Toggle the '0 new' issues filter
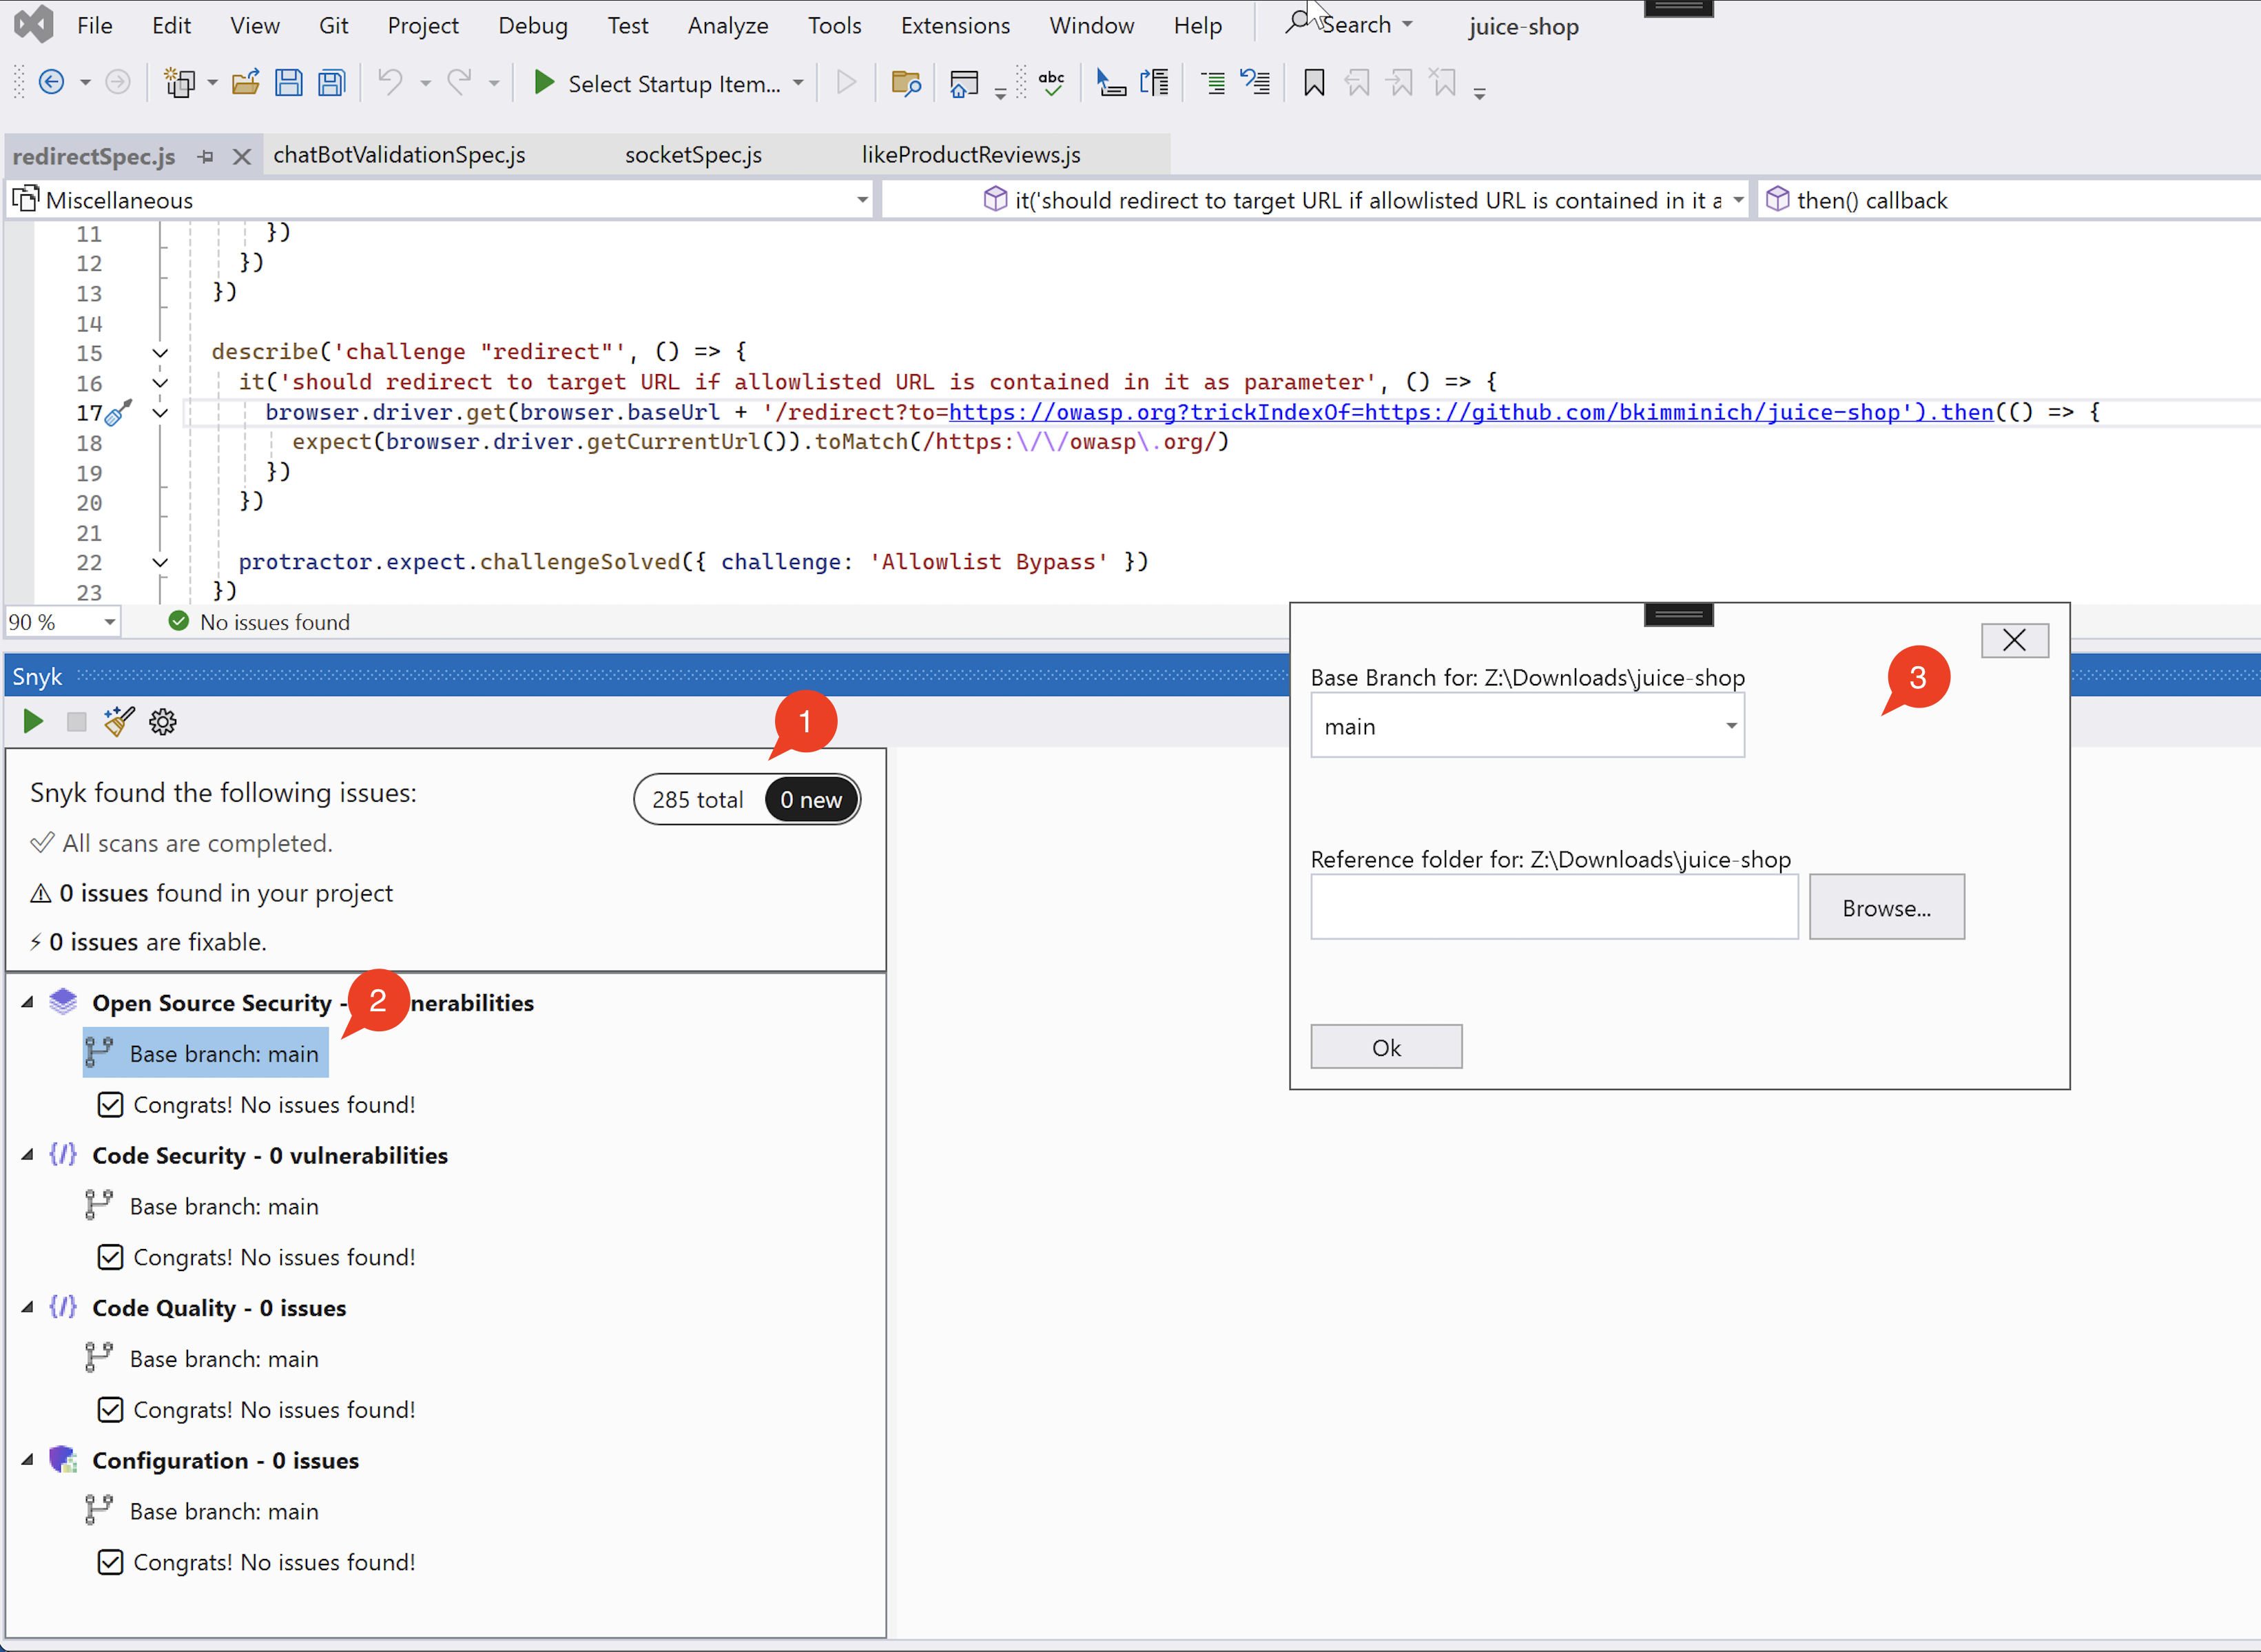The image size is (2261, 1652). (x=810, y=800)
